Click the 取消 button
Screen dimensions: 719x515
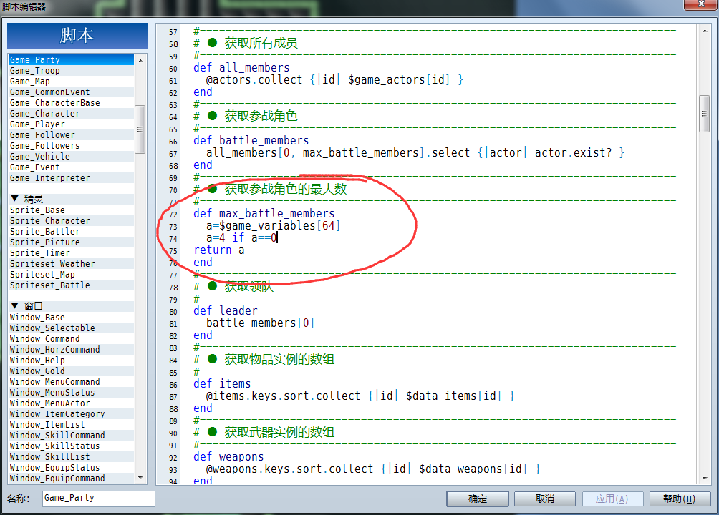pos(545,499)
